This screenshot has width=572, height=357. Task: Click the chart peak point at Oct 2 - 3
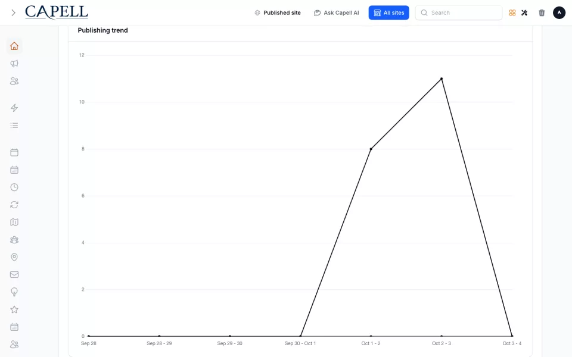[442, 79]
